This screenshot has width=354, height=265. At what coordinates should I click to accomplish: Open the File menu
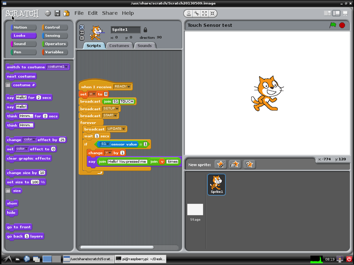click(79, 13)
